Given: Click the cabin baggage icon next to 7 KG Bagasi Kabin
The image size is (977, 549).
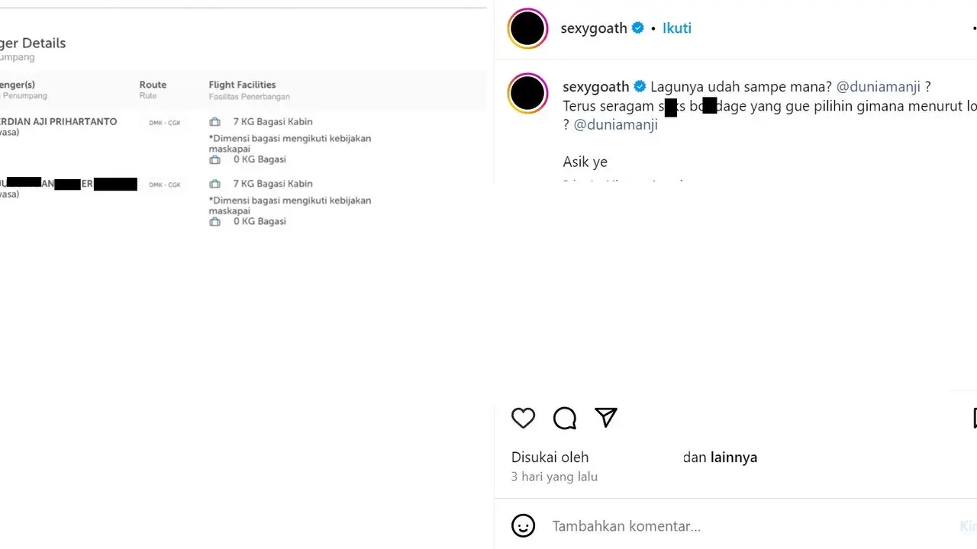Looking at the screenshot, I should (x=214, y=121).
